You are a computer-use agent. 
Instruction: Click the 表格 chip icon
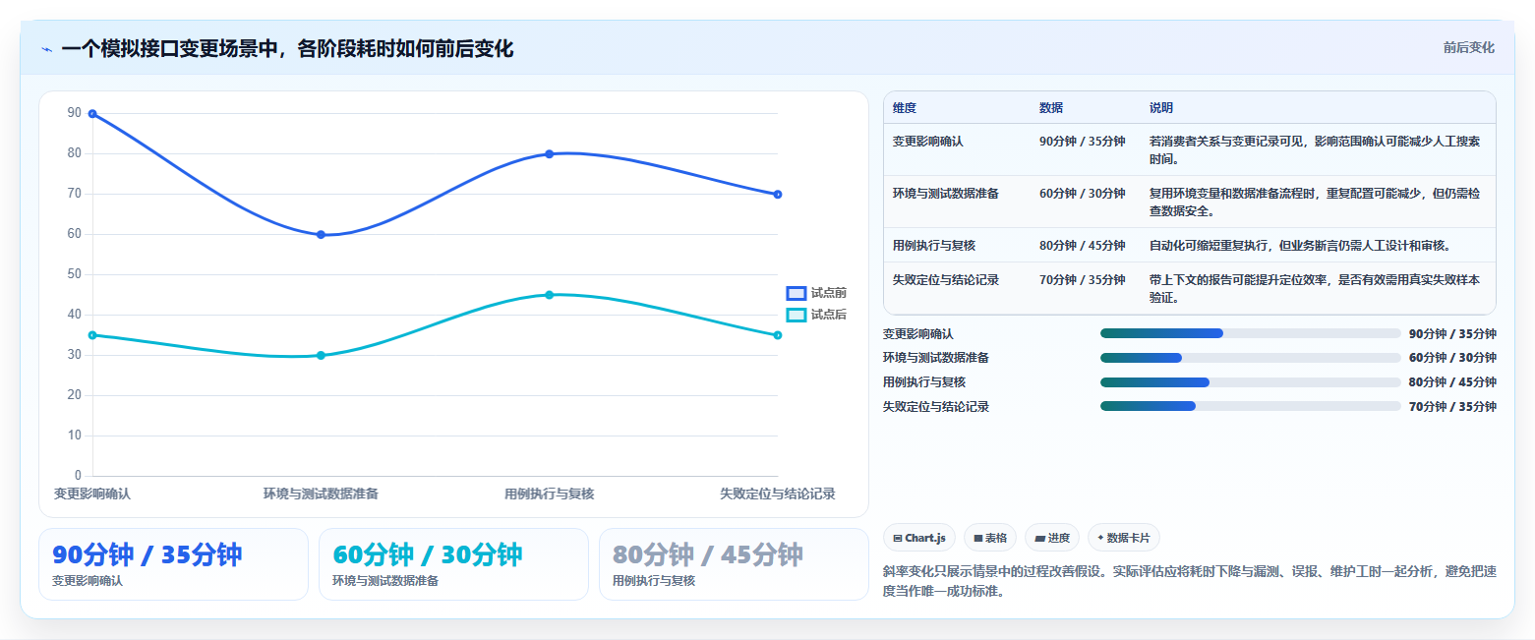pos(978,538)
